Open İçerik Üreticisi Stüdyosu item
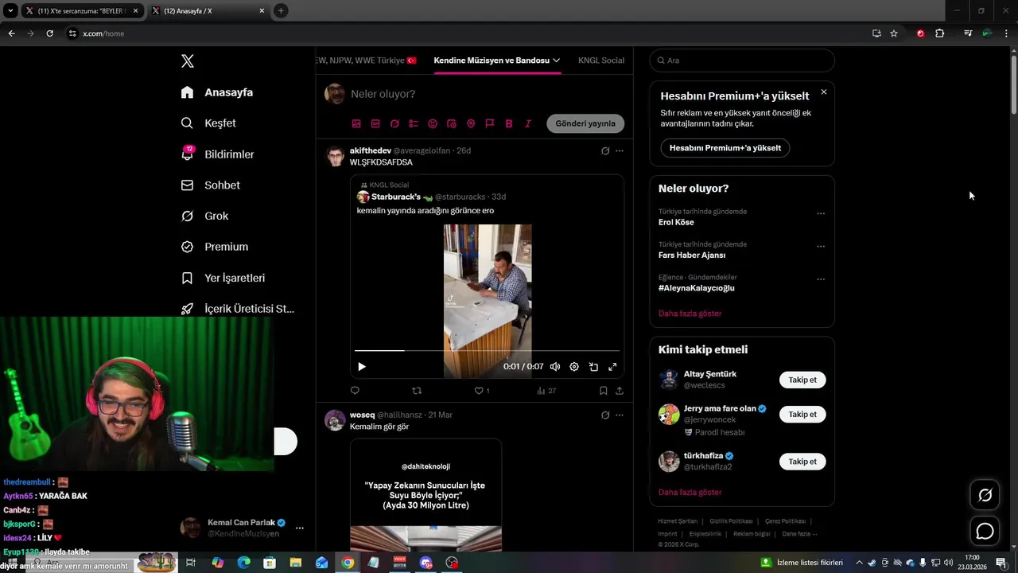 [x=237, y=309]
